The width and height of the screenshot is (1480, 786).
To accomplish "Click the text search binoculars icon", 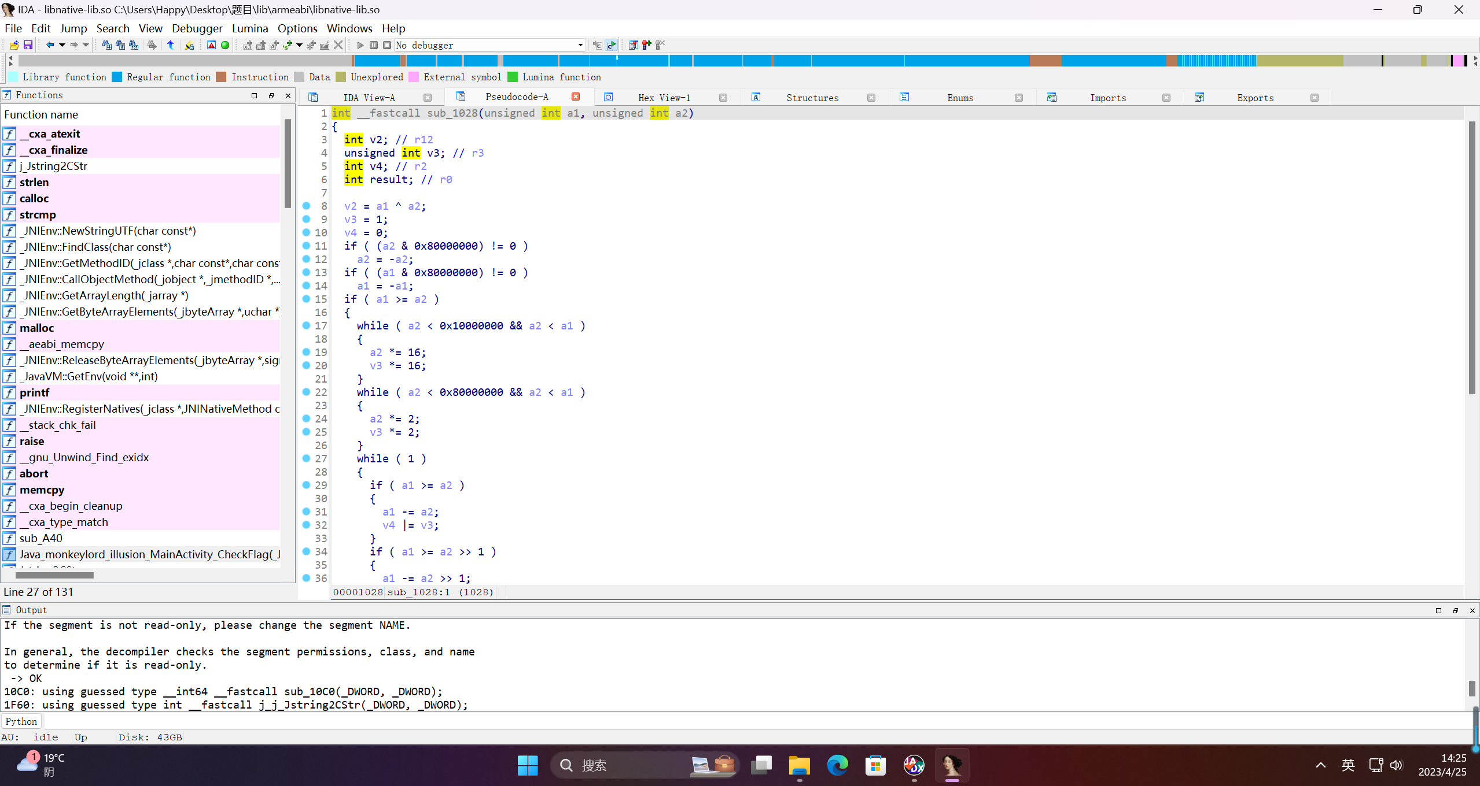I will [x=120, y=45].
